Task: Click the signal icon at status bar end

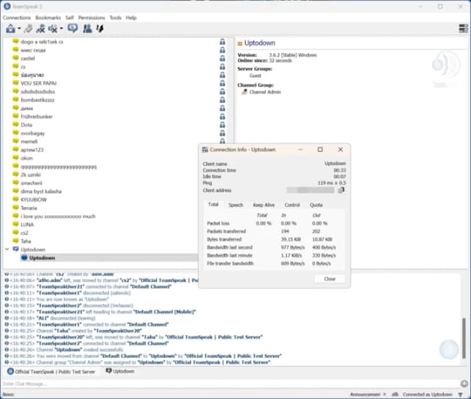Action: [461, 395]
